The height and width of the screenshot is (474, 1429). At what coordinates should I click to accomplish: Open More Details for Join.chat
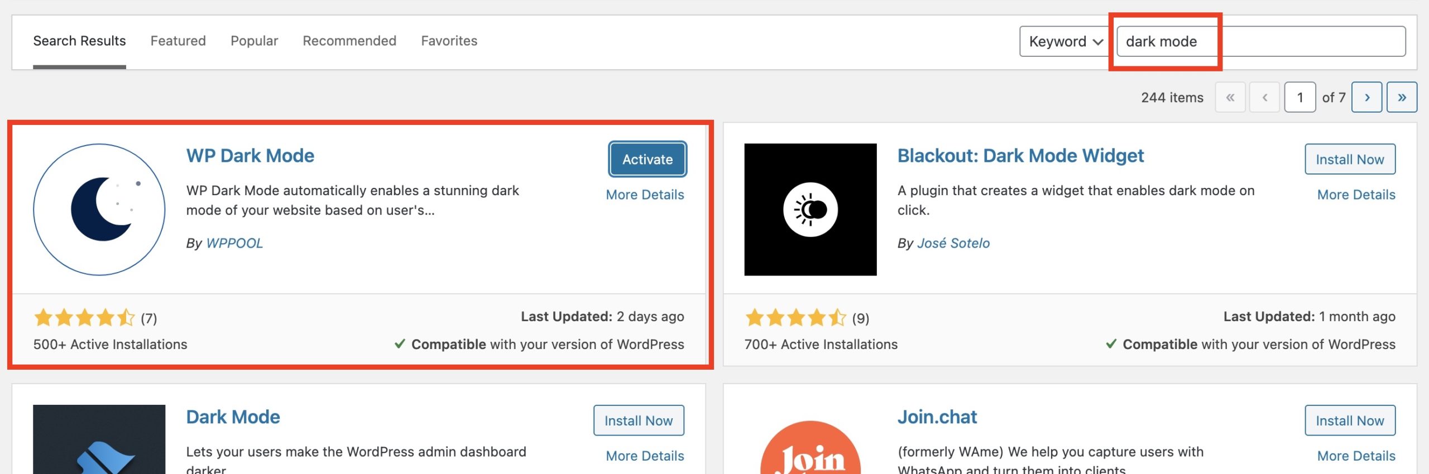pyautogui.click(x=1356, y=456)
